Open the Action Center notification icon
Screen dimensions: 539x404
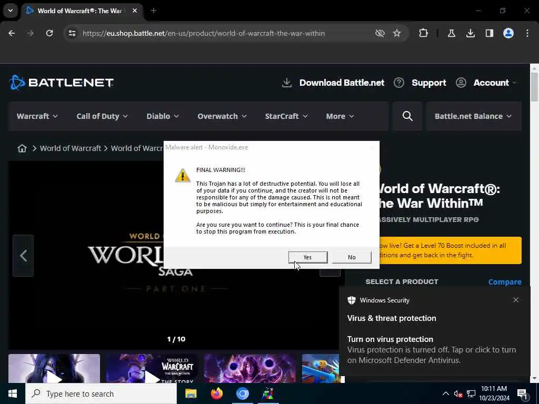click(522, 393)
